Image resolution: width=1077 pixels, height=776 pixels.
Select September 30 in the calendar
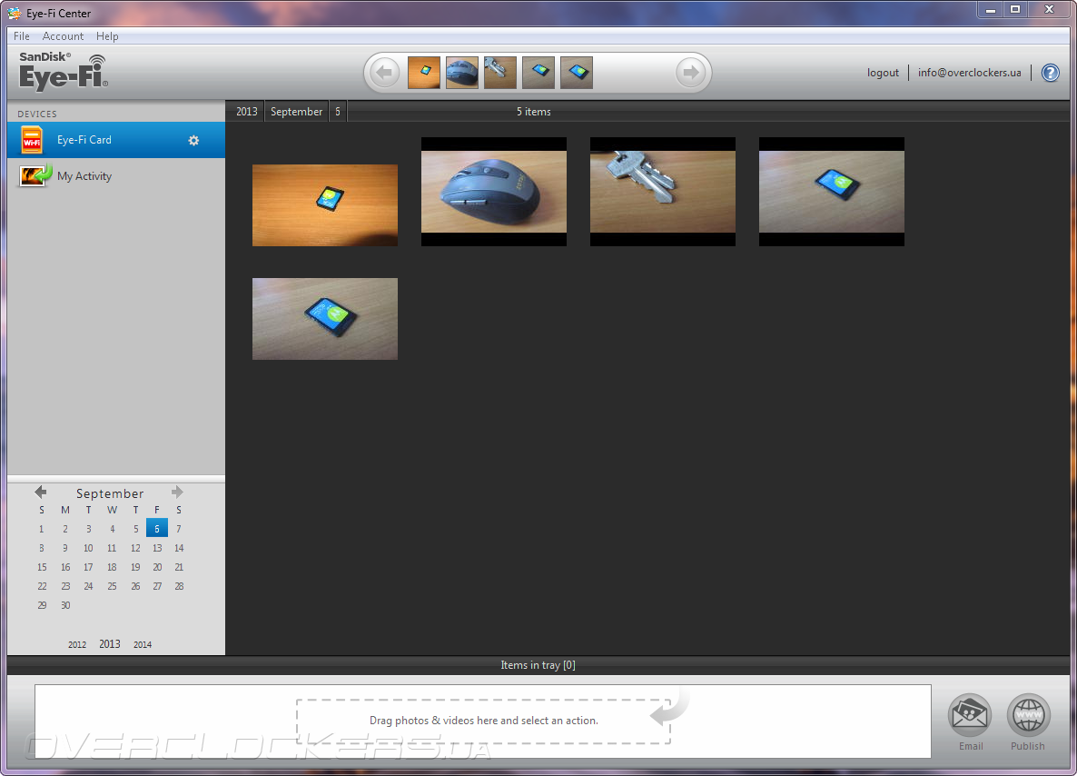(x=65, y=605)
